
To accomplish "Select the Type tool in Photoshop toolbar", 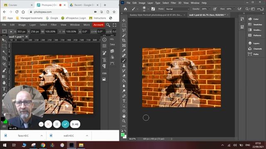I will coord(124,101).
